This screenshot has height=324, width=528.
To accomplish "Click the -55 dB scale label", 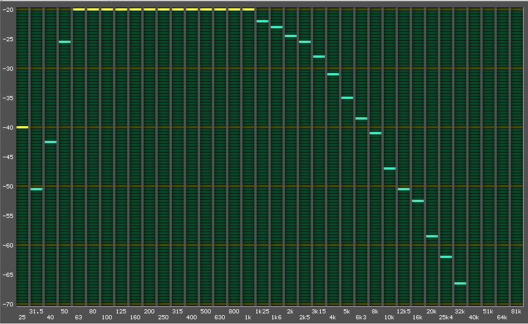I will click(8, 216).
